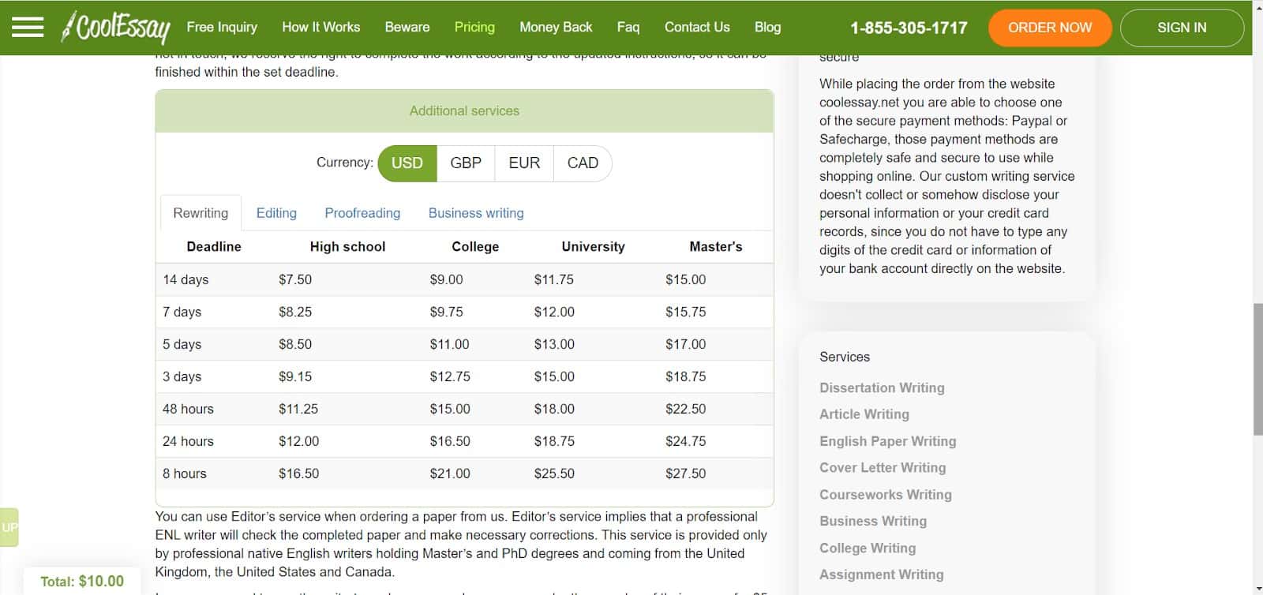Screen dimensions: 1263x595
Task: Open Article Writing service link
Action: (864, 414)
